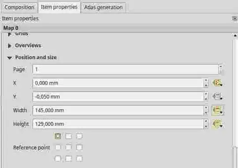Open data defined override for Width

218,110
